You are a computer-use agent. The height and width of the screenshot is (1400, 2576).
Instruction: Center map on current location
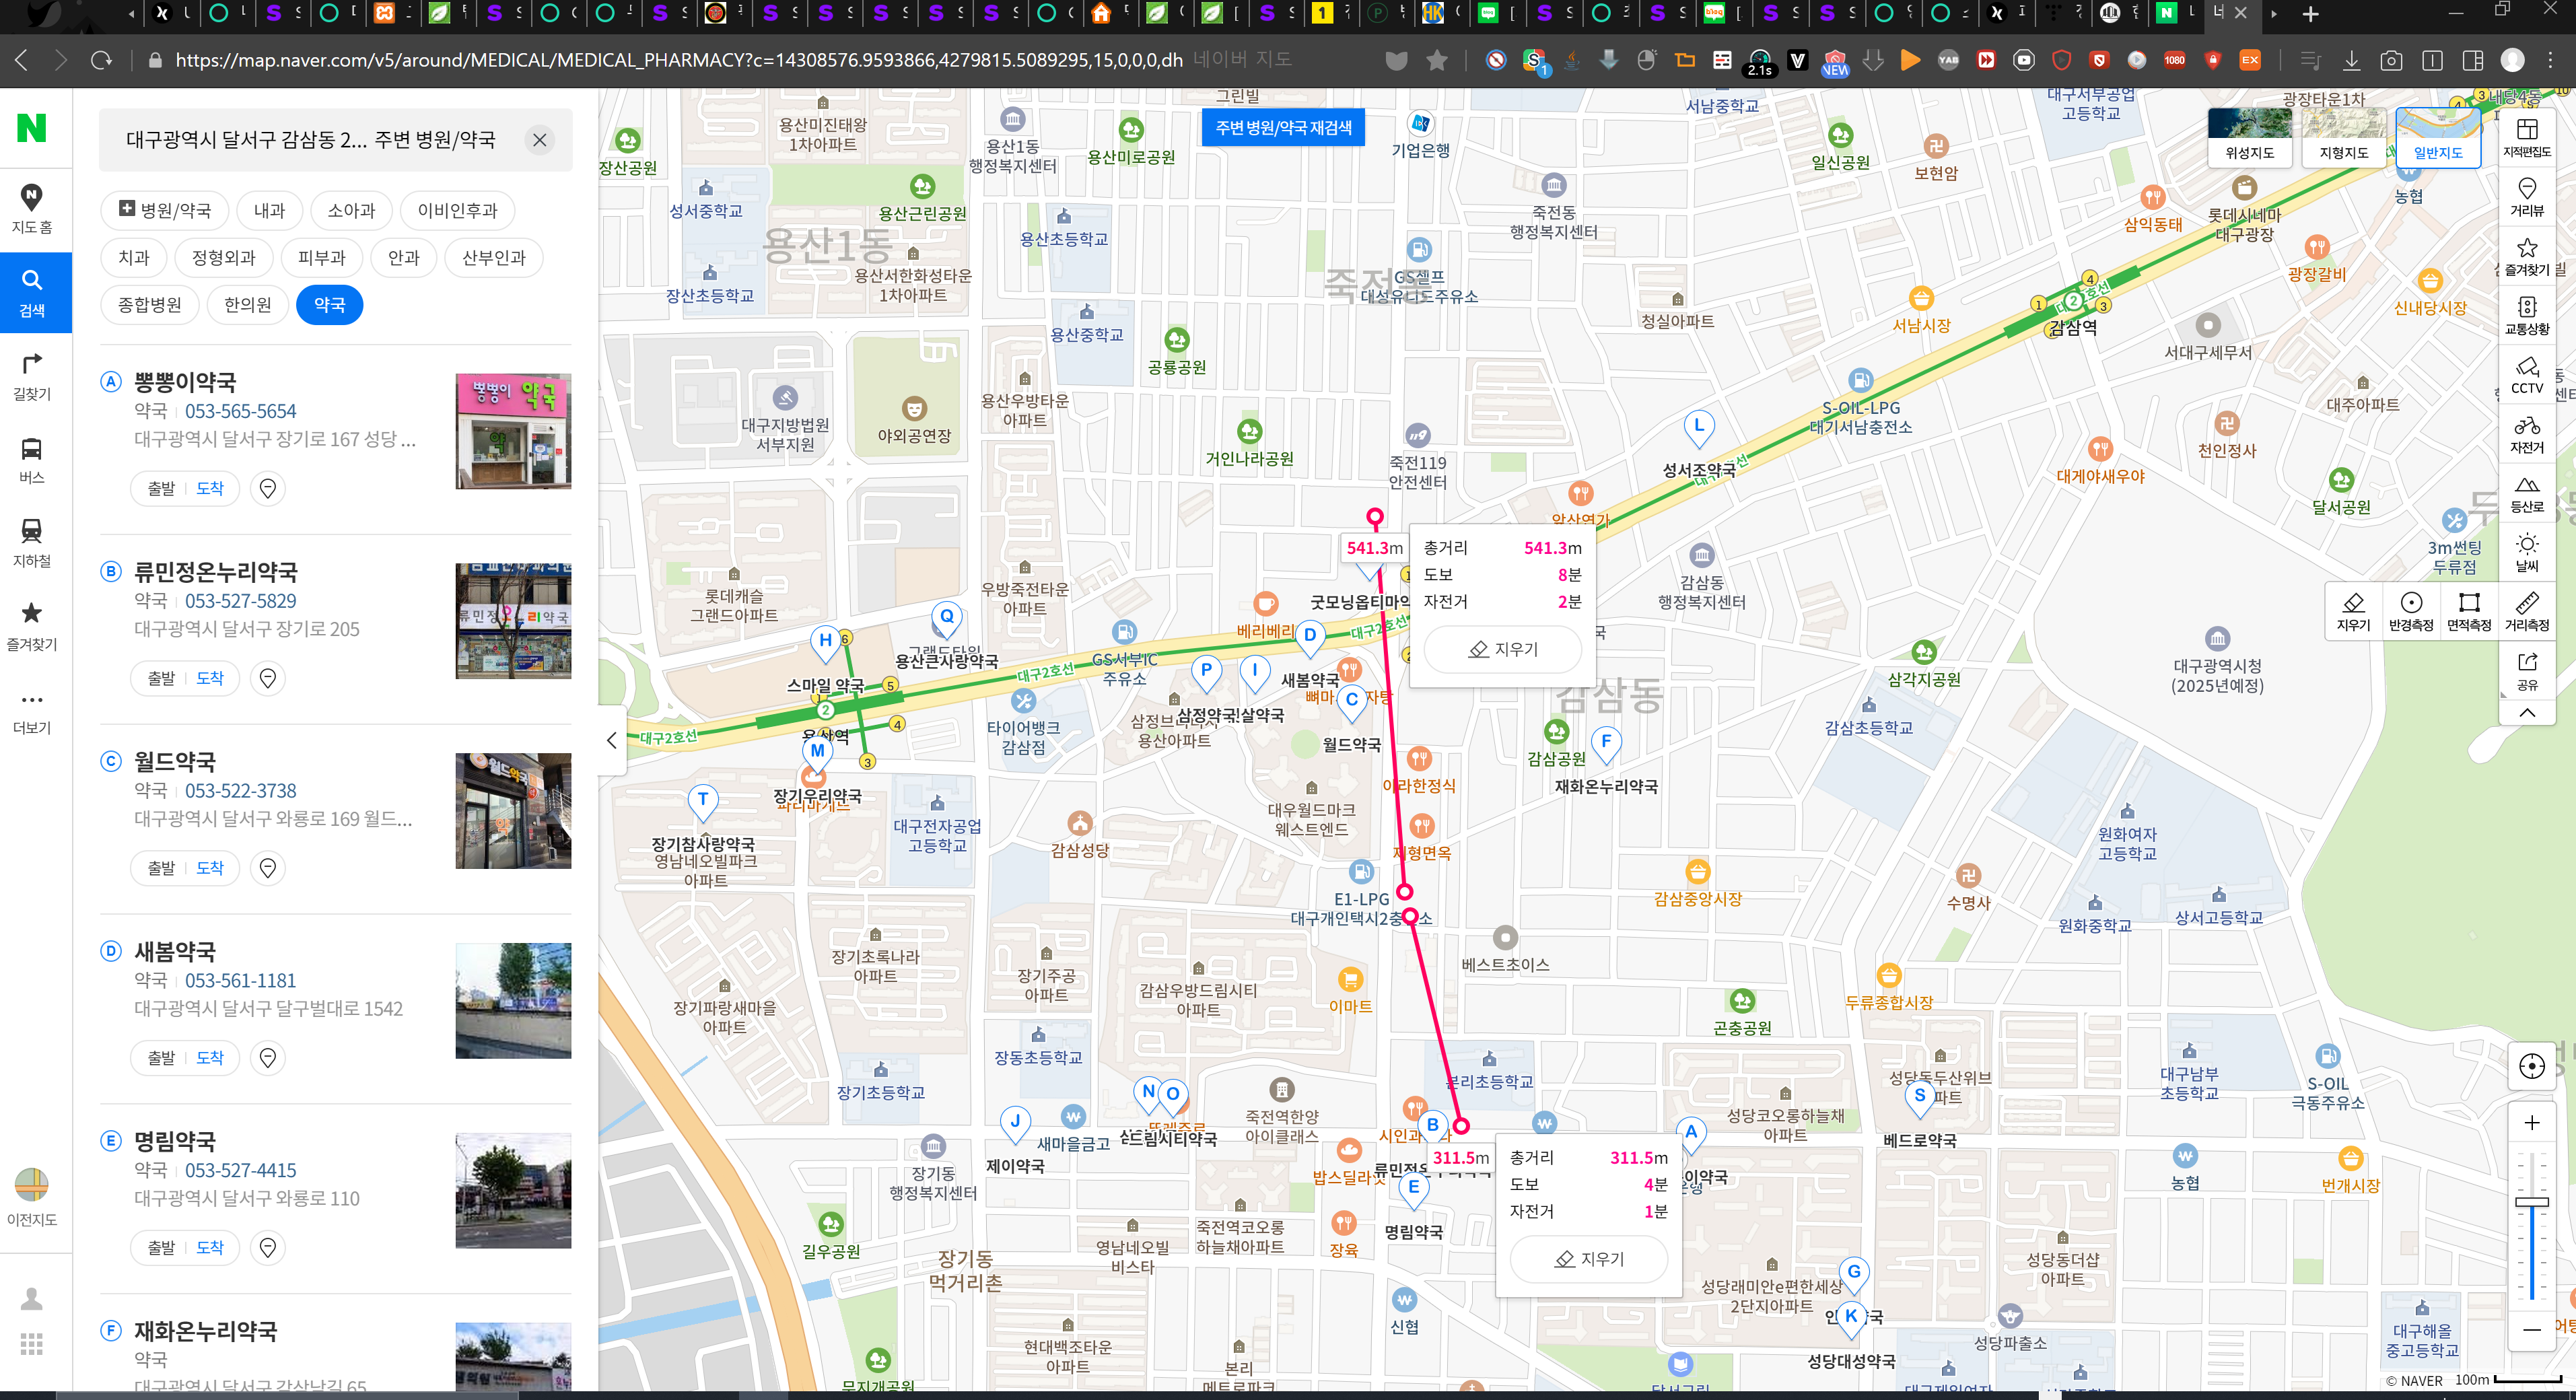[x=2532, y=1067]
